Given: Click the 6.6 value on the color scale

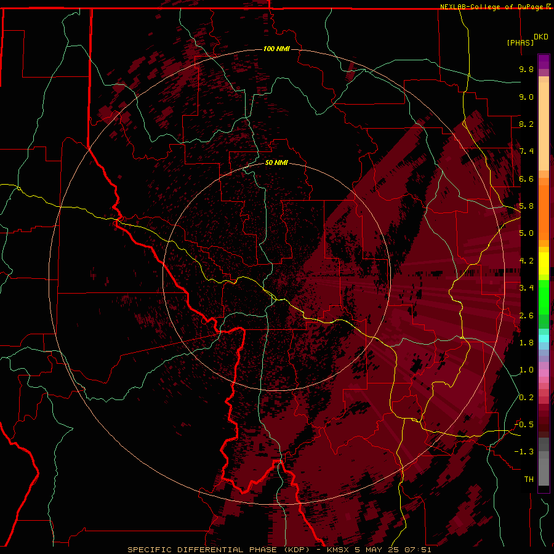Looking at the screenshot, I should [526, 179].
